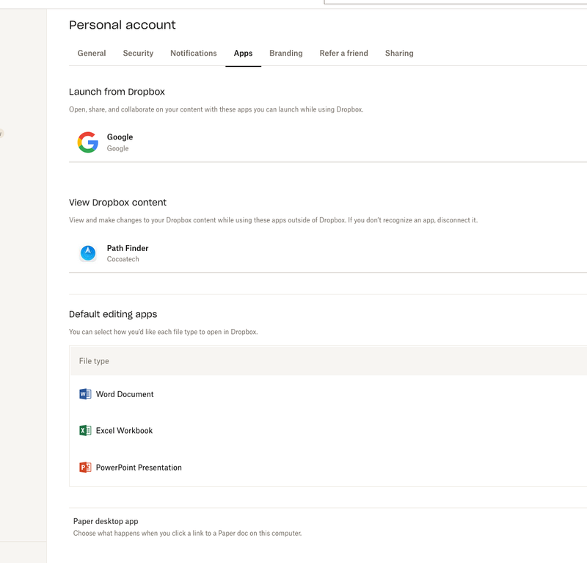The width and height of the screenshot is (587, 563).
Task: Open the Branding tab
Action: 285,54
